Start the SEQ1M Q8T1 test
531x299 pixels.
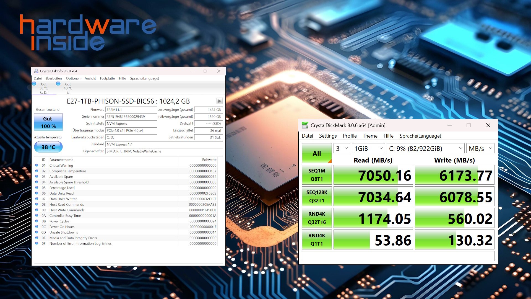point(317,175)
